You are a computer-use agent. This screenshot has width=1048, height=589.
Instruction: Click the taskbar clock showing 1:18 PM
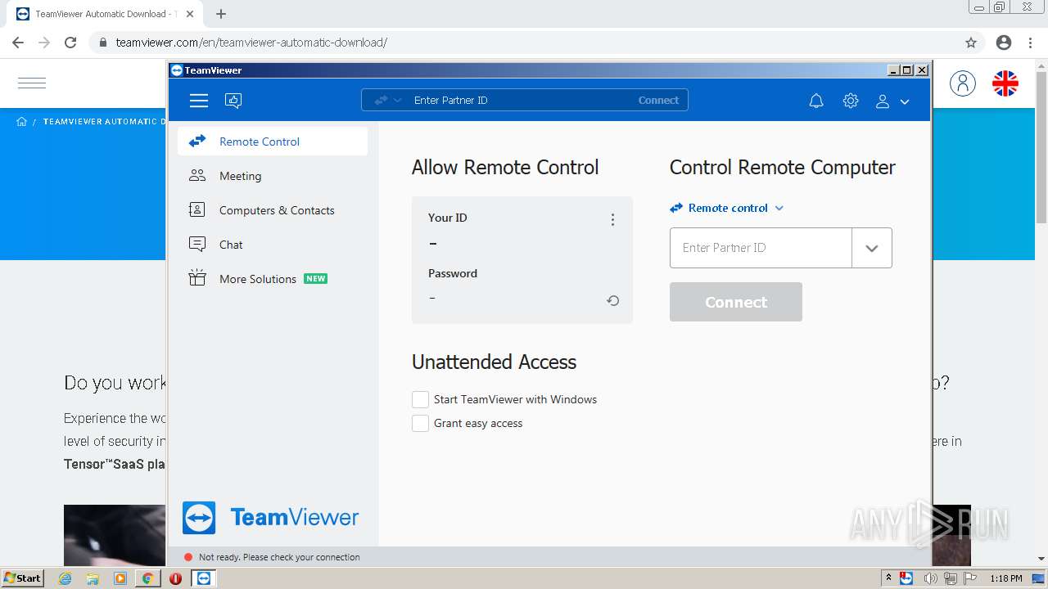point(1005,578)
